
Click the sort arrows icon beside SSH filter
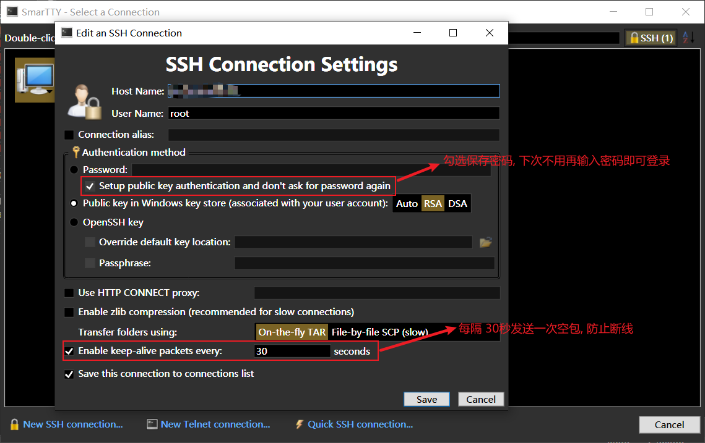688,38
